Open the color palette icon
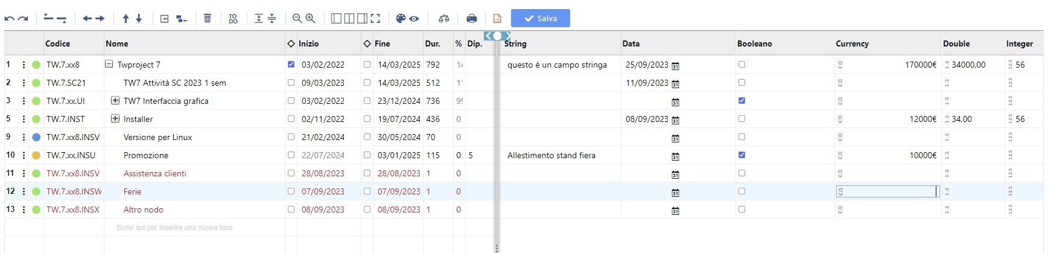 click(x=401, y=19)
